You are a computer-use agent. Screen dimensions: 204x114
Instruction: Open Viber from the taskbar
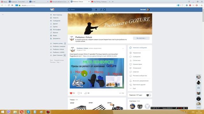[9, 112]
